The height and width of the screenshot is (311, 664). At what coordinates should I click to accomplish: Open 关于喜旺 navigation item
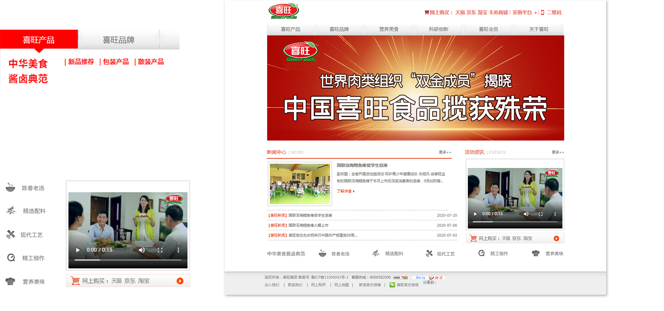[539, 29]
